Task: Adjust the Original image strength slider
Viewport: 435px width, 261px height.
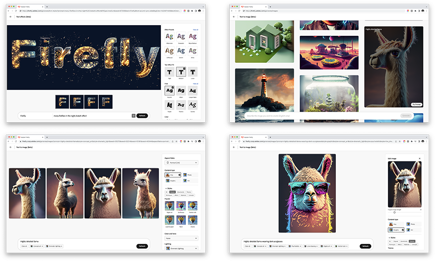Action: coord(394,212)
